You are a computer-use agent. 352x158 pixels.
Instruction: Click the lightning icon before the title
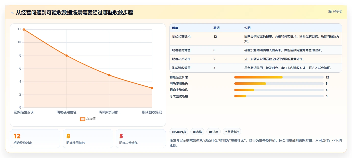pyautogui.click(x=12, y=13)
